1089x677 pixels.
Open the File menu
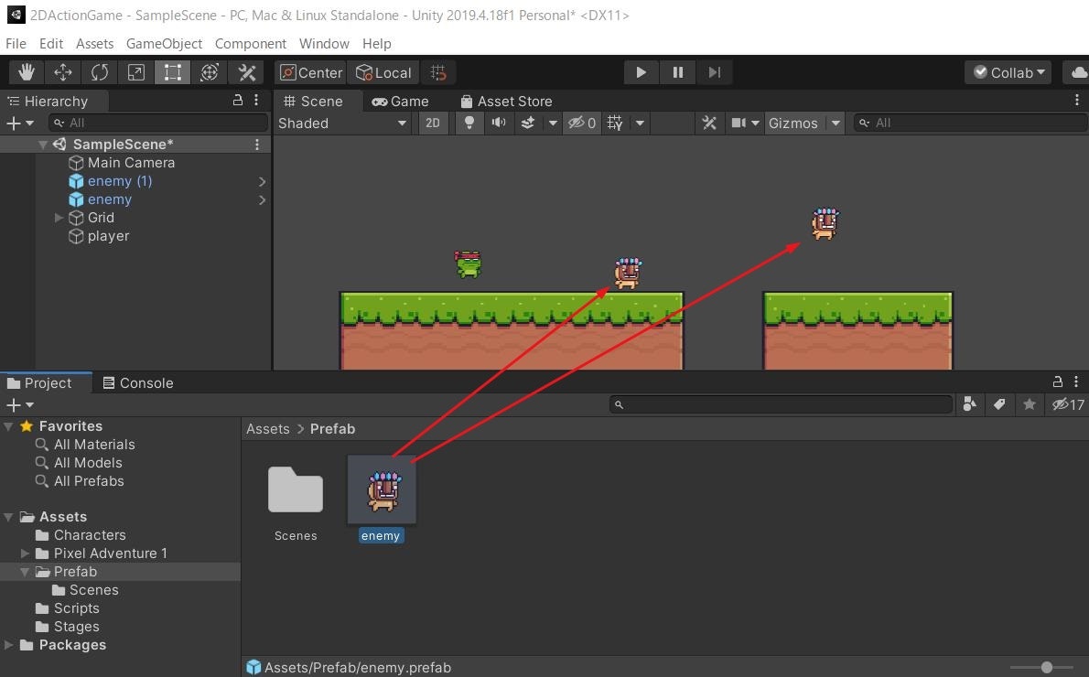[x=16, y=43]
